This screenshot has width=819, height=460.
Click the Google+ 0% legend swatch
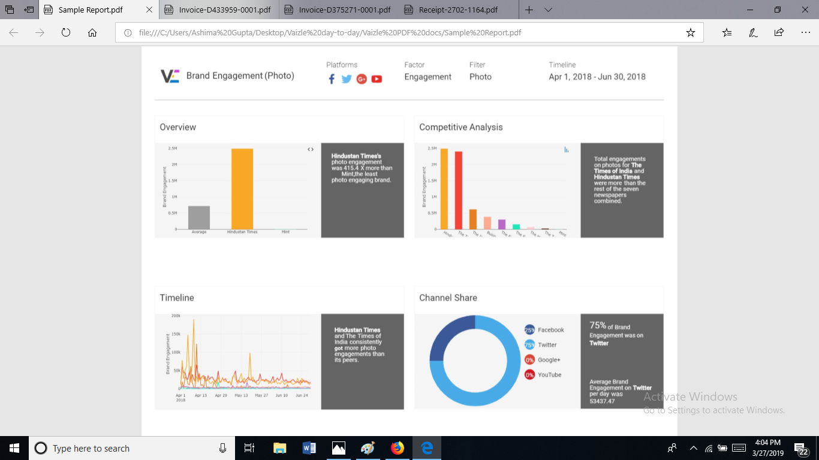pyautogui.click(x=529, y=360)
